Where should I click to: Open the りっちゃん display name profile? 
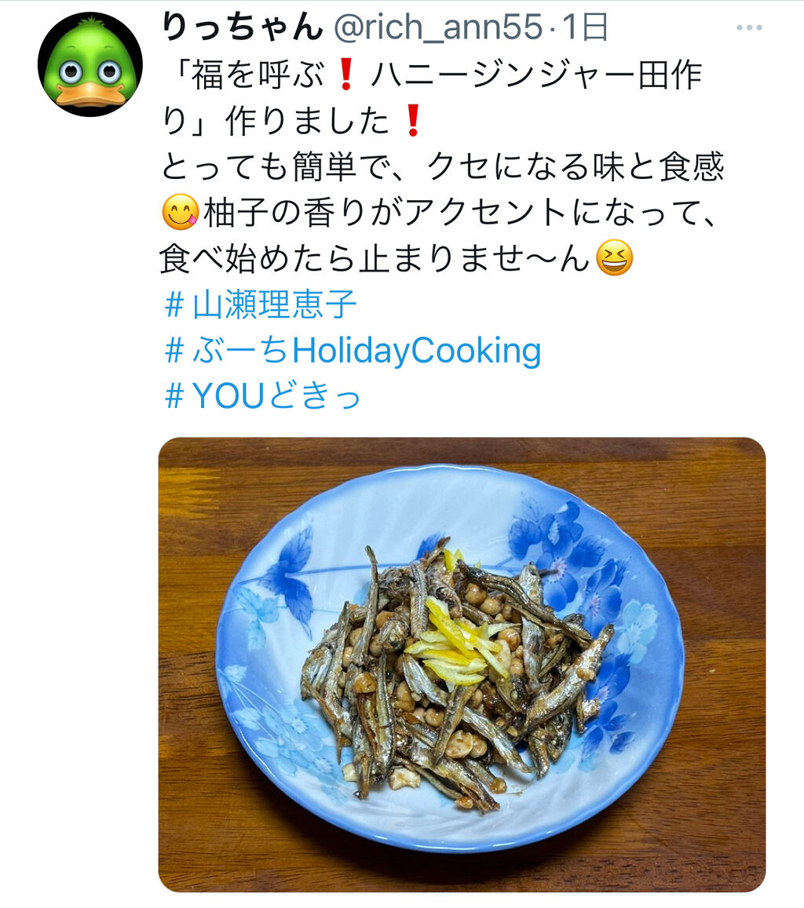pyautogui.click(x=242, y=27)
